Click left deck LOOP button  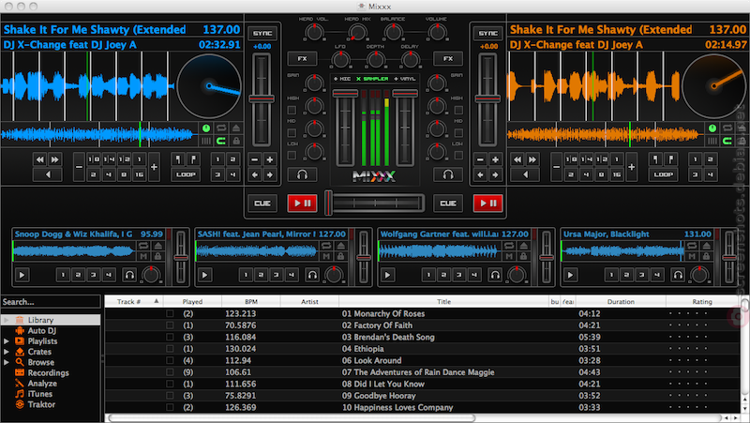pos(186,174)
